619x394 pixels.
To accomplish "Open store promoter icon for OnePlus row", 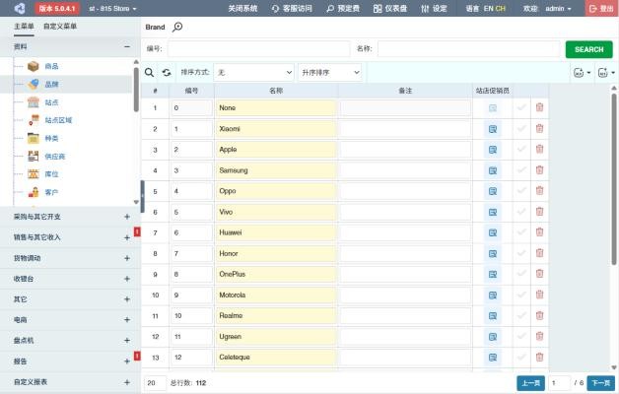I will [493, 275].
